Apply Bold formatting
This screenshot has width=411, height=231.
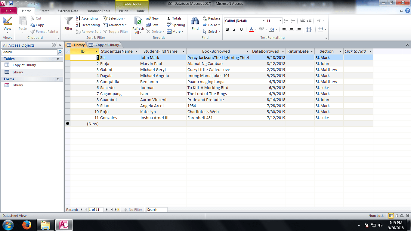227,29
